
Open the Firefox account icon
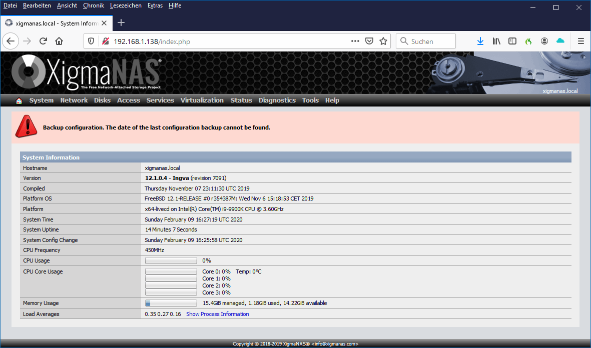544,41
